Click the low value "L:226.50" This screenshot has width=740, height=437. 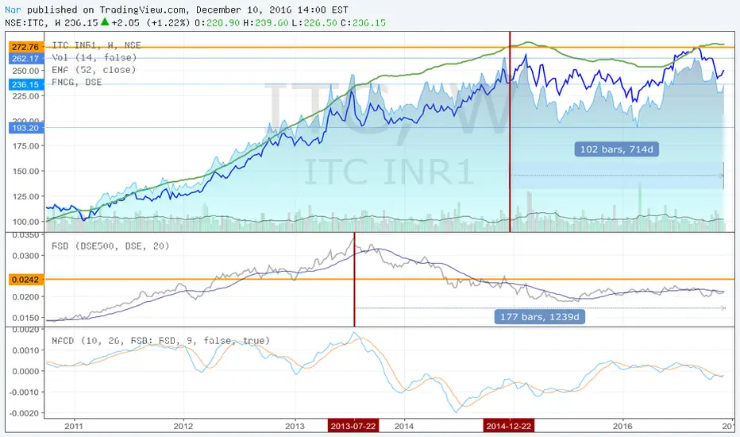[314, 22]
